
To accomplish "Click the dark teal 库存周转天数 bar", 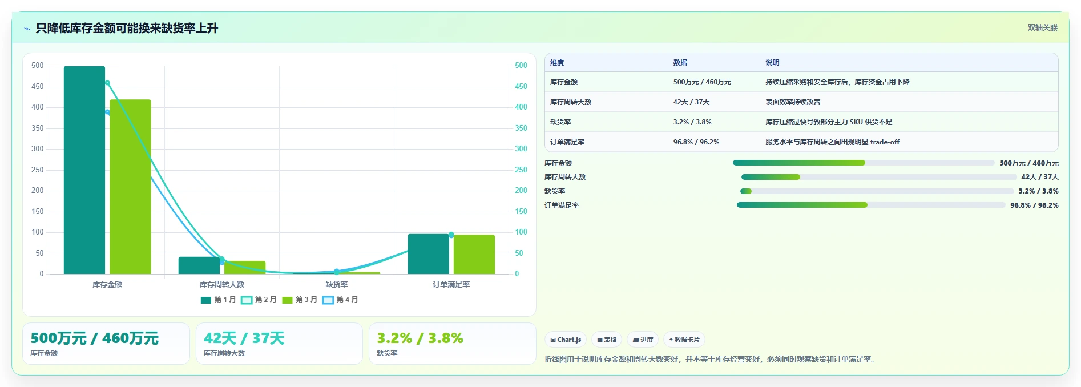I will pos(199,265).
